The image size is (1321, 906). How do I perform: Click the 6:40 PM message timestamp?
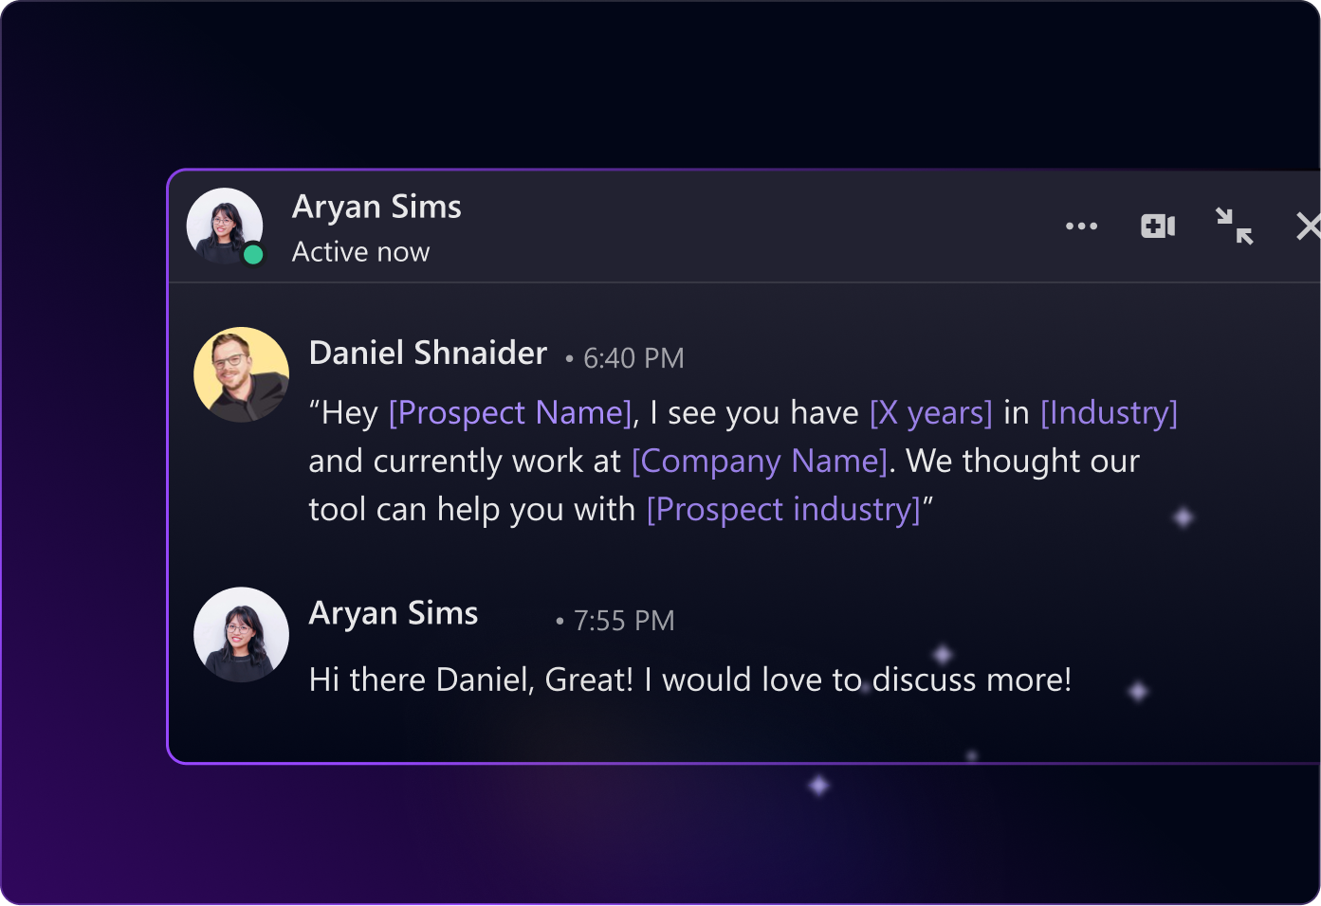(x=633, y=358)
